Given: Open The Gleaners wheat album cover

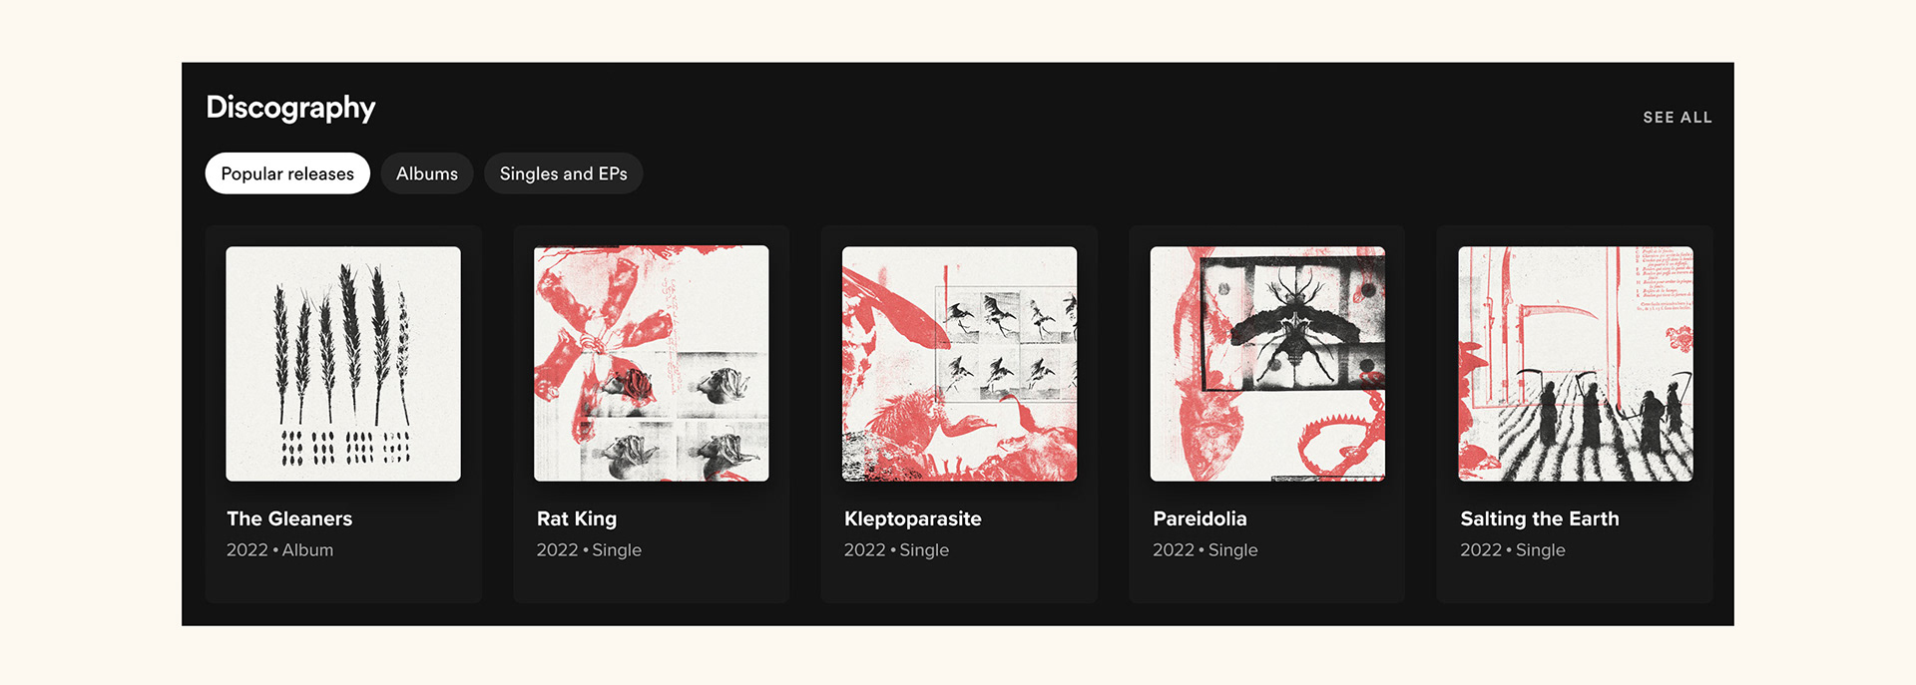Looking at the screenshot, I should [x=343, y=364].
